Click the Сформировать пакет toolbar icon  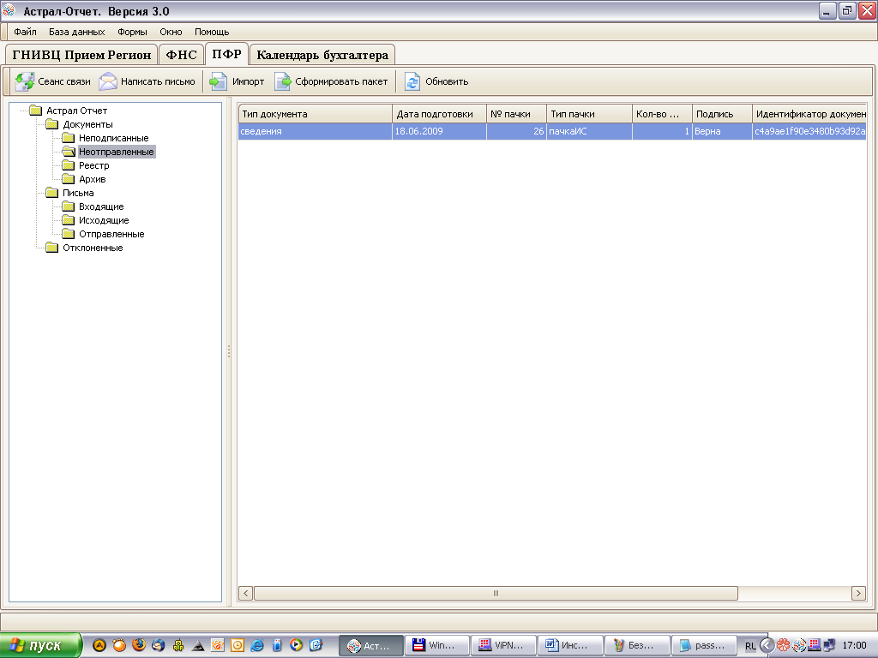point(283,81)
